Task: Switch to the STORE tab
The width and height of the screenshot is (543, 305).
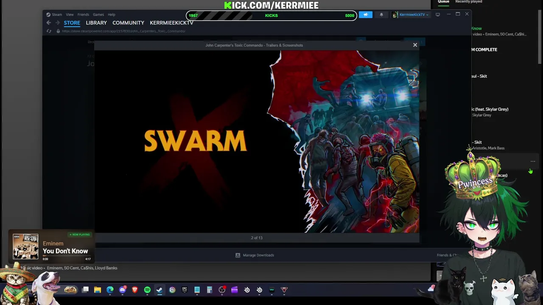Action: click(72, 23)
